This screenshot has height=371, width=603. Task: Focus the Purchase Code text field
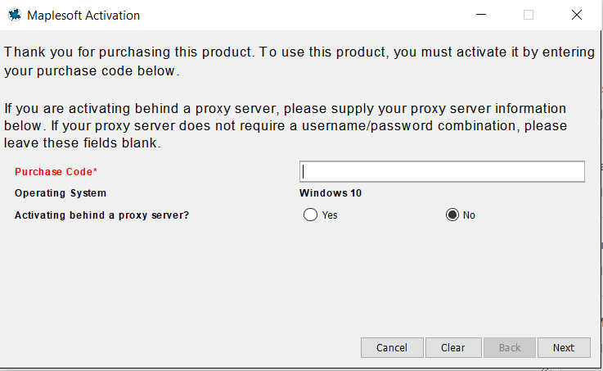(442, 171)
